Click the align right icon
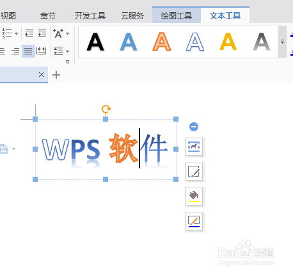The image size is (293, 274). 15,51
